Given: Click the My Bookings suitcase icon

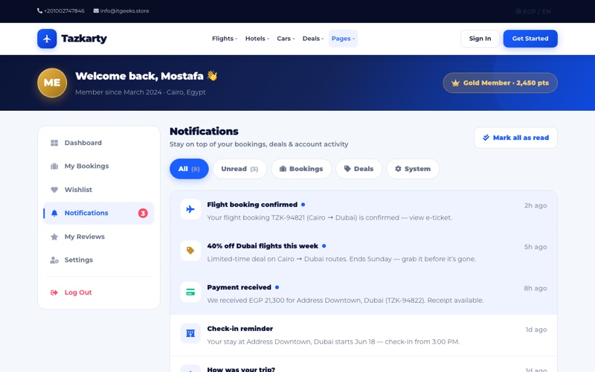Looking at the screenshot, I should click(x=54, y=166).
